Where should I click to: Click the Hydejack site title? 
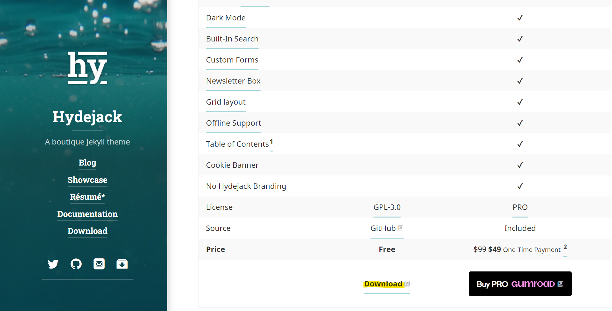87,117
